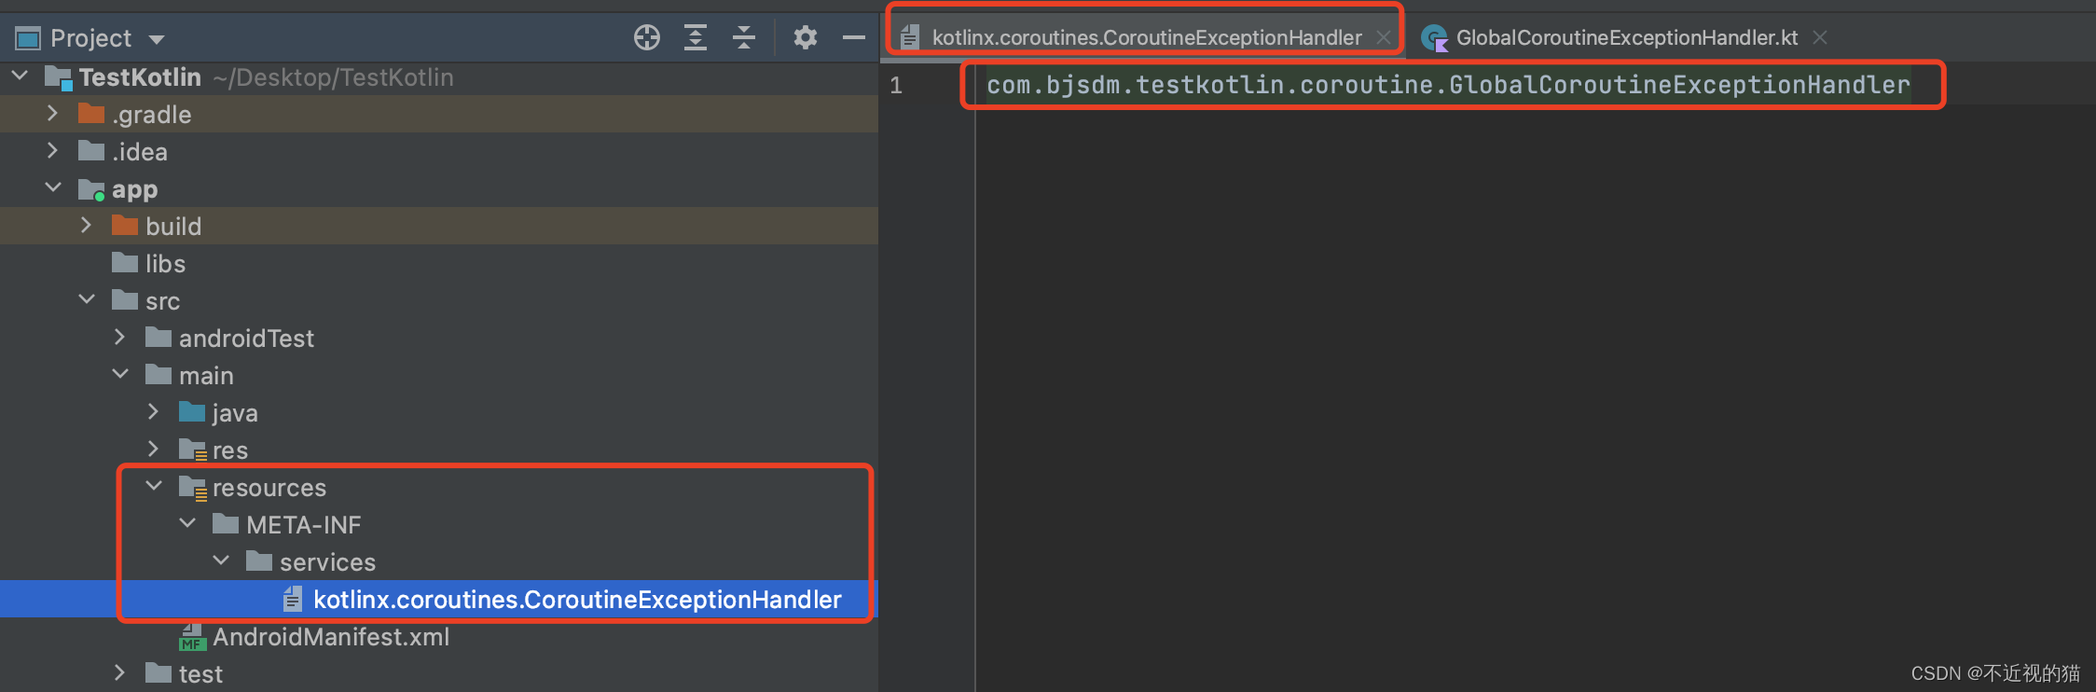The height and width of the screenshot is (692, 2096).
Task: Collapse the TestKotlin root node
Action: [20, 76]
